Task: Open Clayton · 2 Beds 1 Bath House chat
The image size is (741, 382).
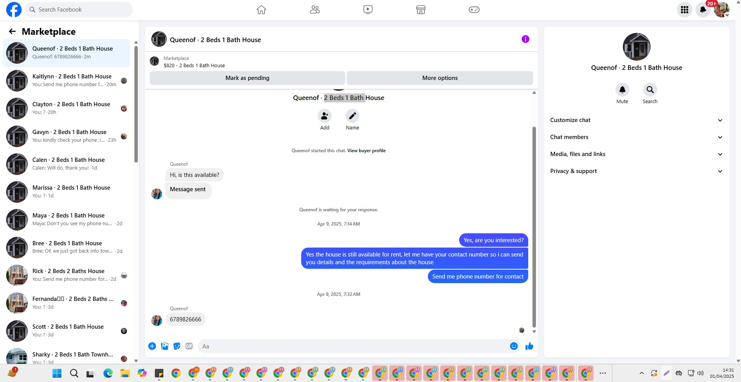Action: point(66,109)
